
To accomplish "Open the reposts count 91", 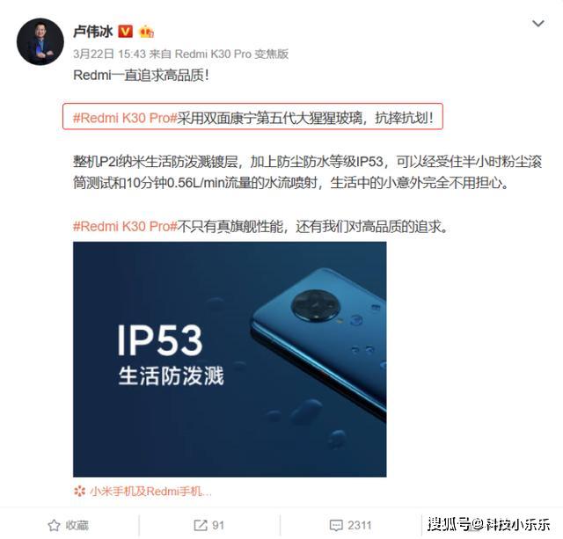I will point(218,525).
